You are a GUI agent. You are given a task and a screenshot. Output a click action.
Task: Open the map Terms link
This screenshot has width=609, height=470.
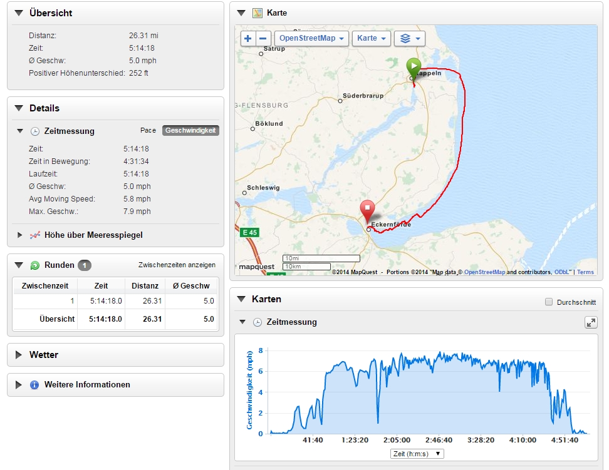pyautogui.click(x=585, y=272)
